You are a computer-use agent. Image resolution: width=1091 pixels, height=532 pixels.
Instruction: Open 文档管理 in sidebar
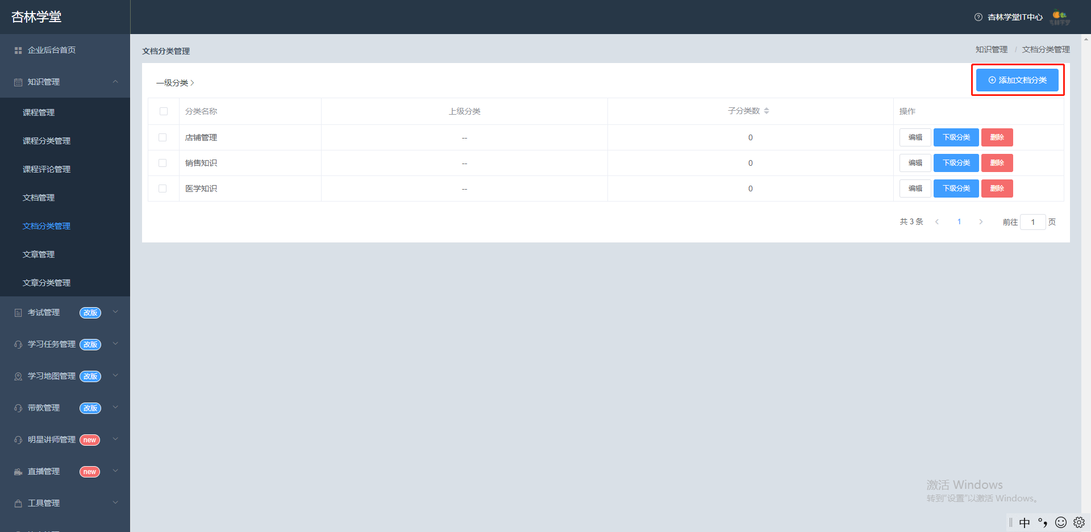point(39,198)
